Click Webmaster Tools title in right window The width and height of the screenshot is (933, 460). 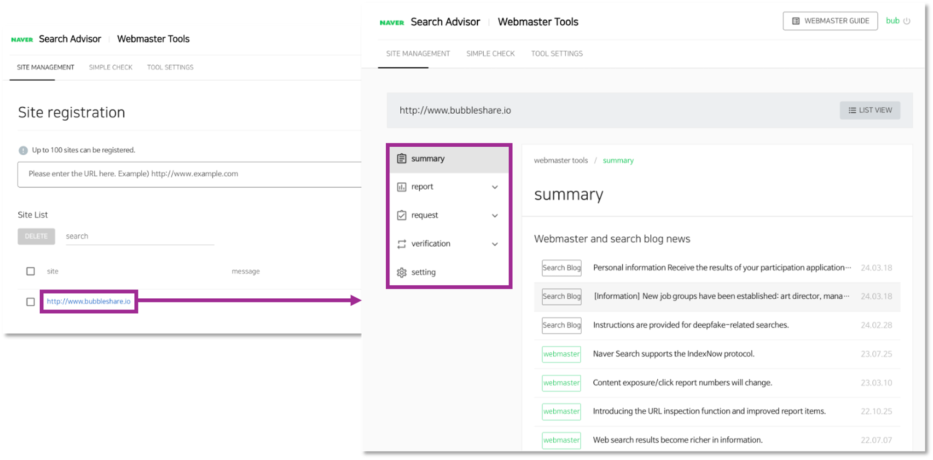tap(538, 22)
